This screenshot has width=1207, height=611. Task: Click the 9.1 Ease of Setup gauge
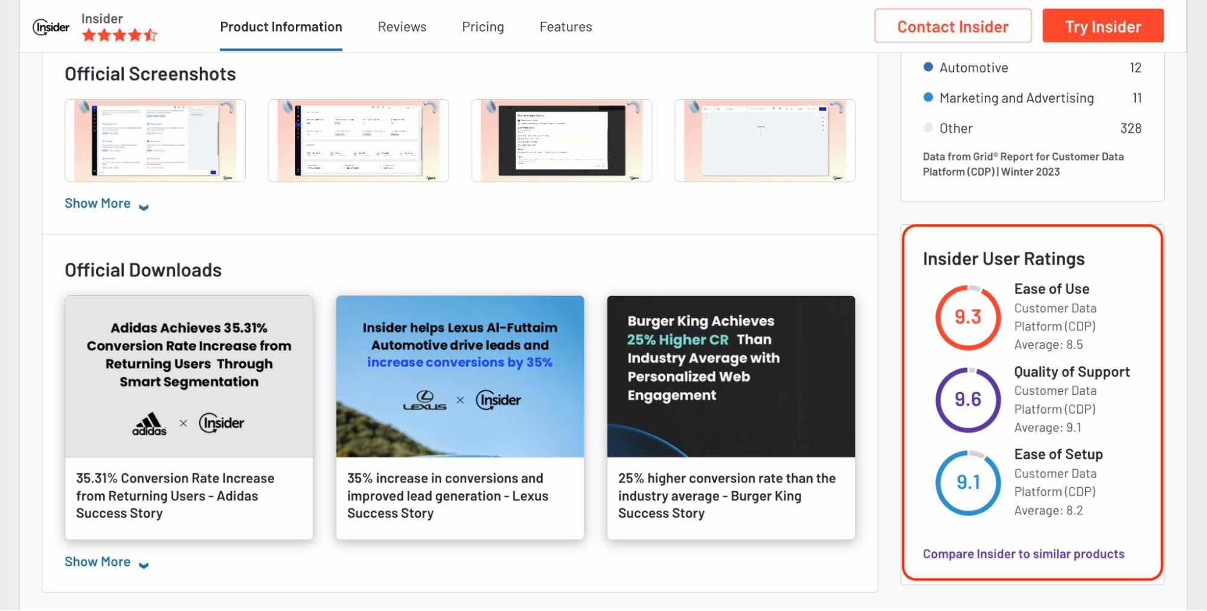coord(967,482)
